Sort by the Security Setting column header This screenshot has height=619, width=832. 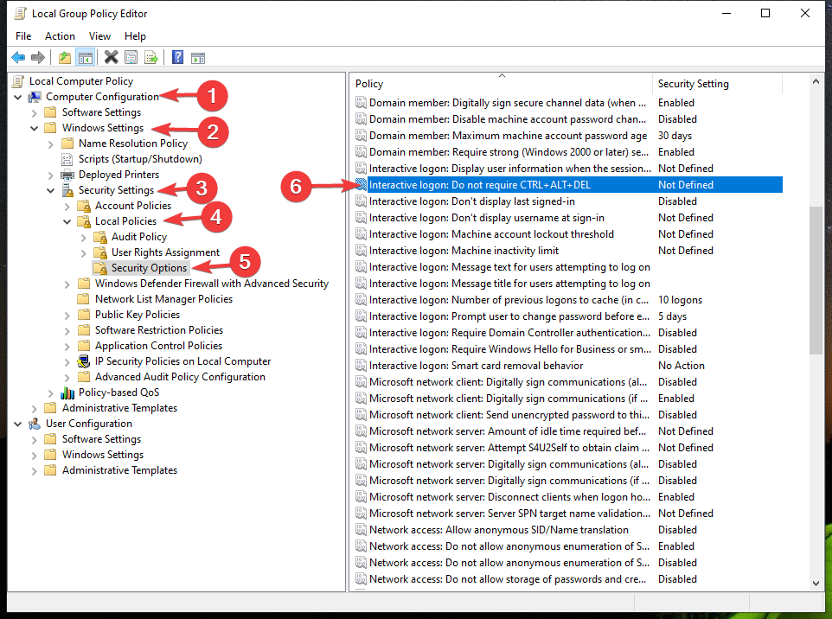(717, 84)
